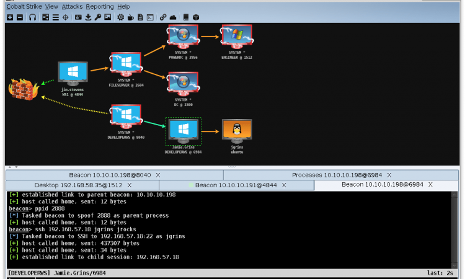This screenshot has height=279, width=465.
Task: Open the credentials card icon
Action: tap(78, 17)
